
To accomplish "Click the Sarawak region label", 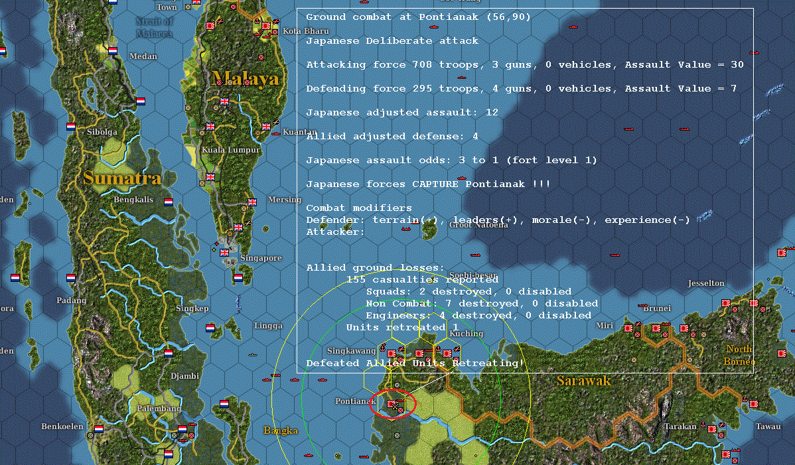I will 583,381.
